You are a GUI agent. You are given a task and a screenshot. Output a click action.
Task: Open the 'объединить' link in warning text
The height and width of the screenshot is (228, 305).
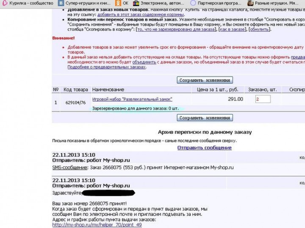click(x=144, y=62)
